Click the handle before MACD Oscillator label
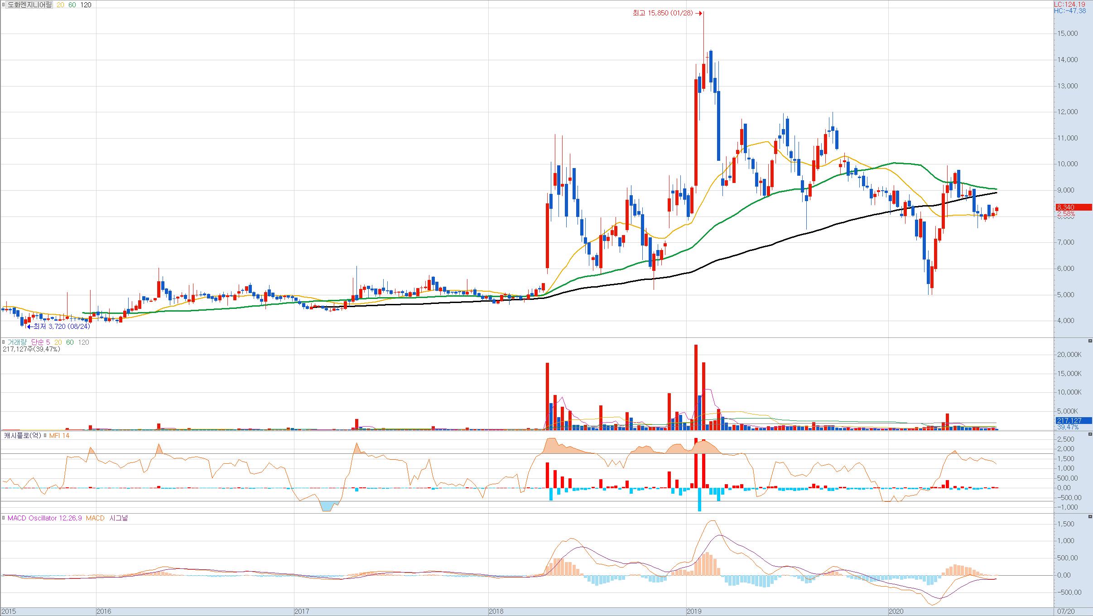 [4, 518]
